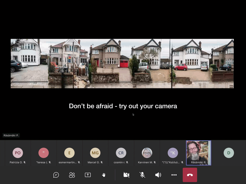246x184 pixels.
Task: Click Räsämäki P. video thumbnail
Action: [x=198, y=151]
